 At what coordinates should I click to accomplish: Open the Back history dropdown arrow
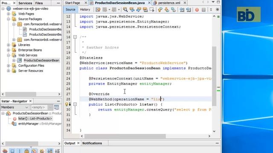(109, 9)
